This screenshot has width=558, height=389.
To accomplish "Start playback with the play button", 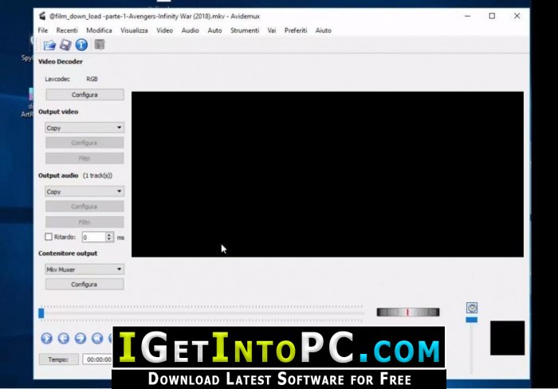I will click(46, 338).
